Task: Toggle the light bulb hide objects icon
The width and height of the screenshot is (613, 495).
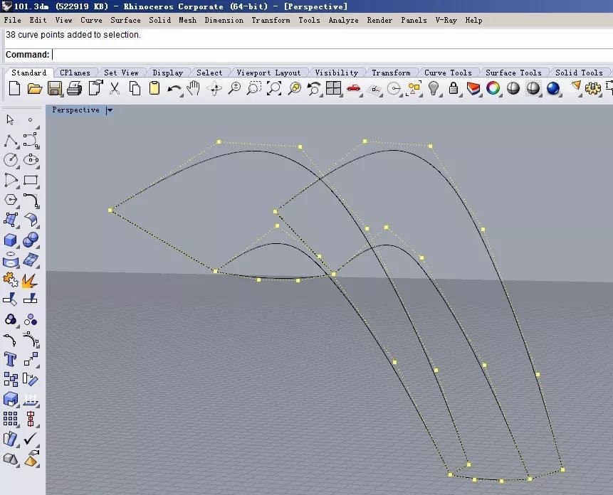Action: click(434, 89)
